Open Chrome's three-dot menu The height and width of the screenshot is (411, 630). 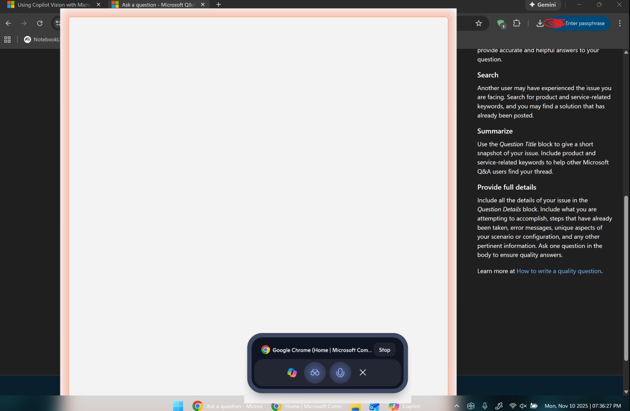[x=620, y=23]
